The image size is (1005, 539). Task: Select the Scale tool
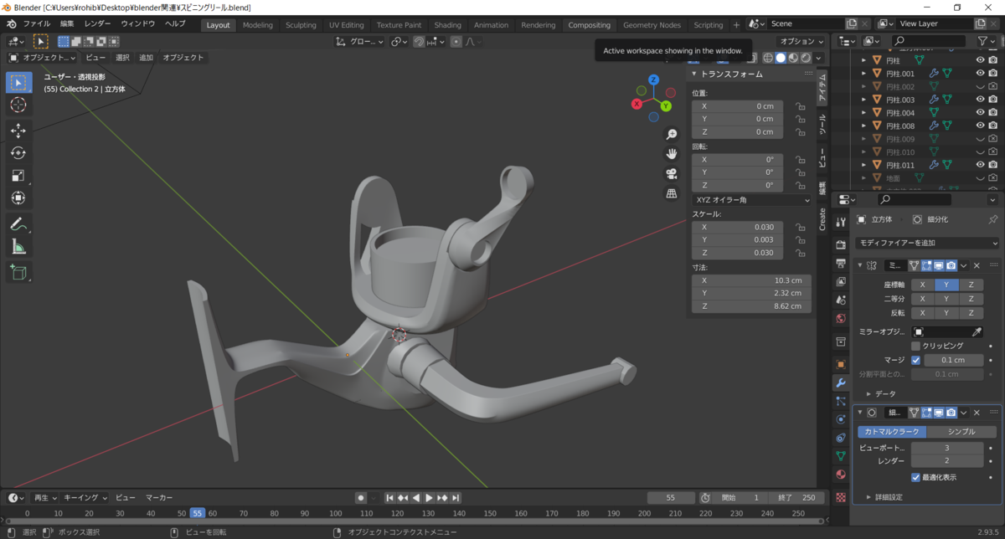[x=18, y=176]
